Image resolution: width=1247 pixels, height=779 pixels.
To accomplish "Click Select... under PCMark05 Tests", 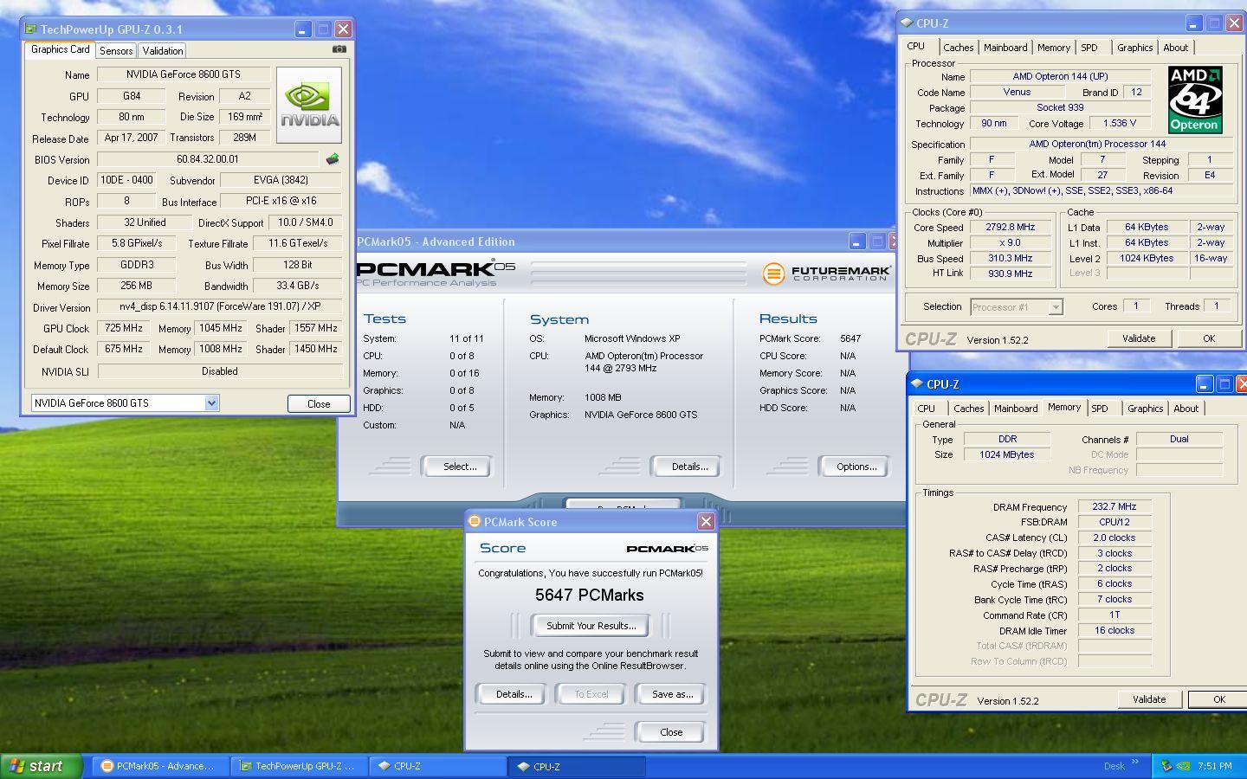I will (x=460, y=467).
